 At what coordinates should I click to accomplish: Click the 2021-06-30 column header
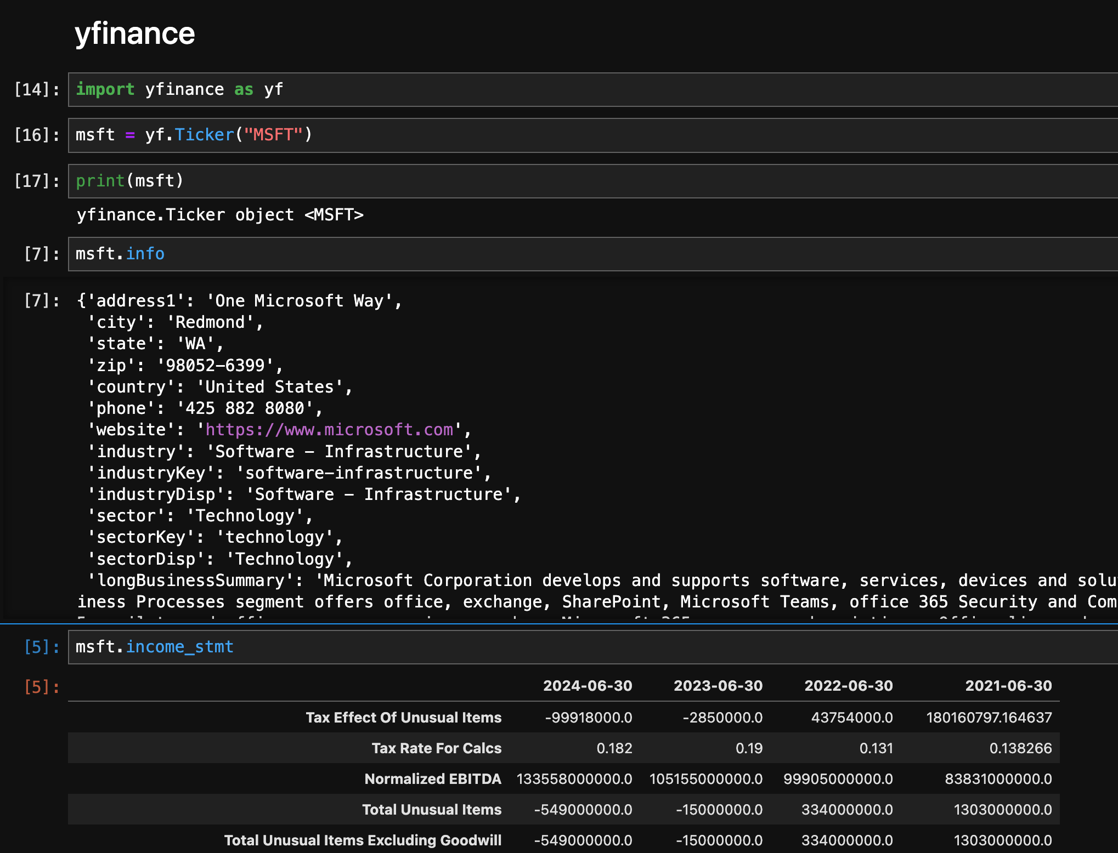(x=1008, y=686)
